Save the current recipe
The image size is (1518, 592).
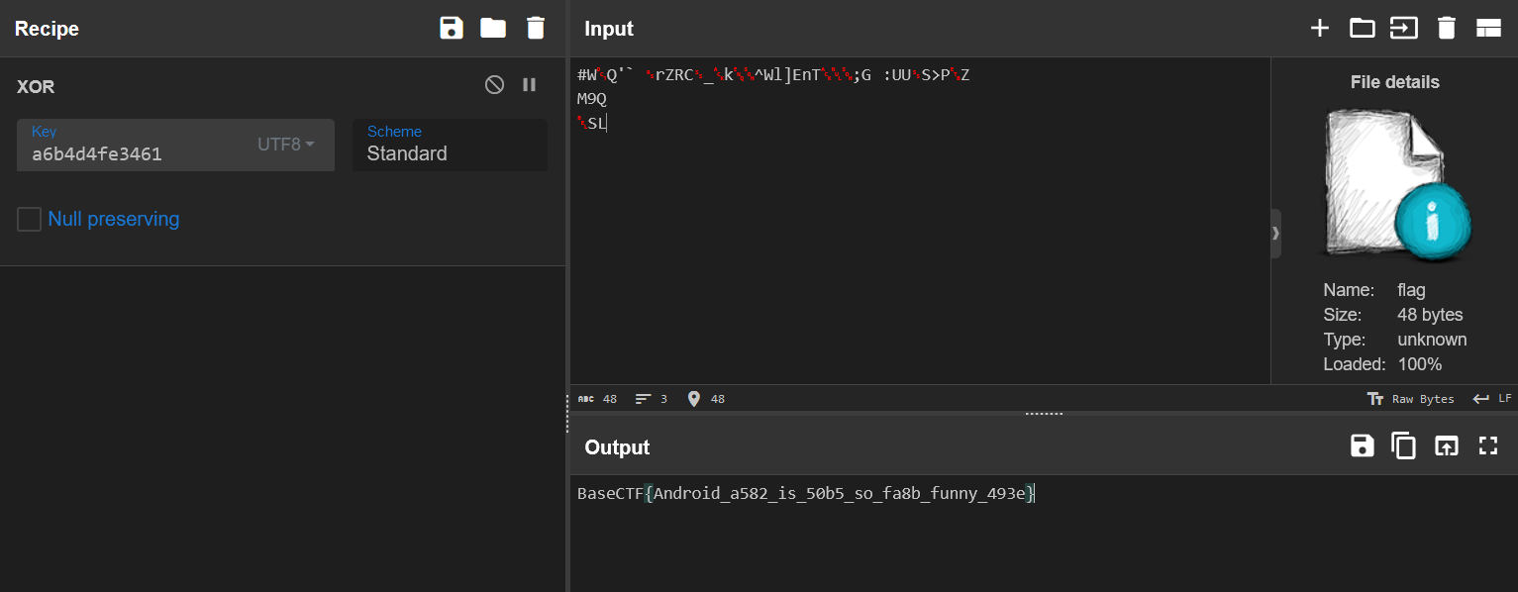[452, 28]
